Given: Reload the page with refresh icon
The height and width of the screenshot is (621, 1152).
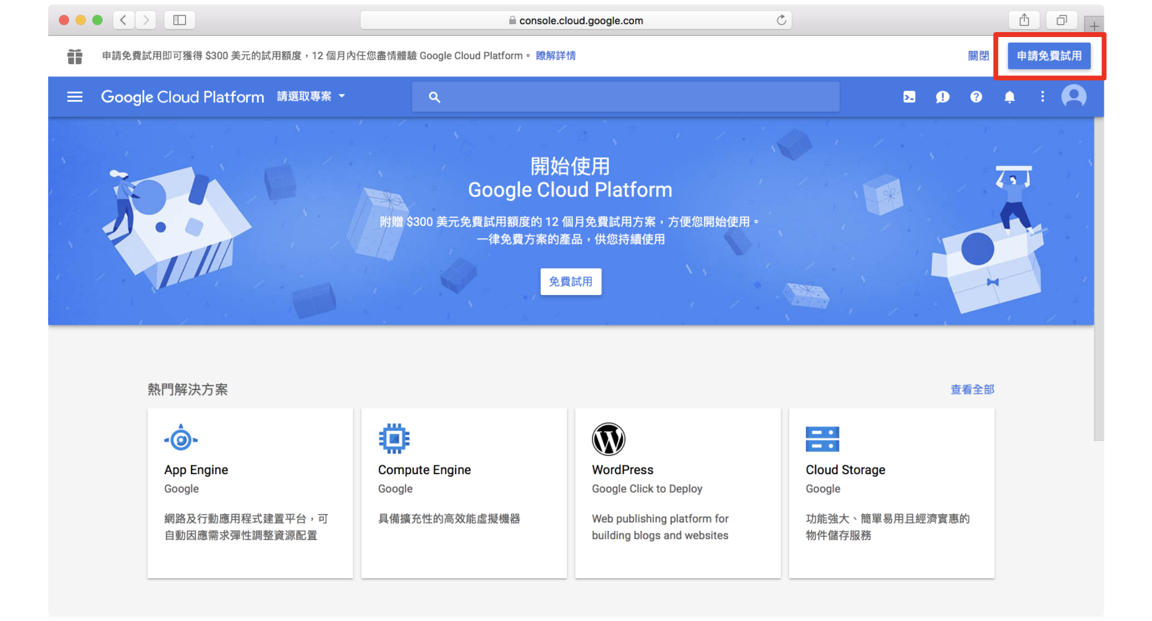Looking at the screenshot, I should (781, 20).
